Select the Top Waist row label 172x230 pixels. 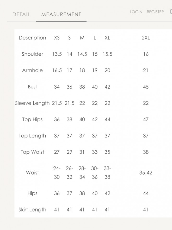32,152
